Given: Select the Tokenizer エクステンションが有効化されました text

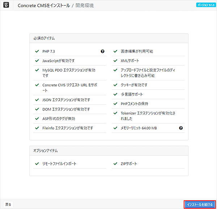Looking at the screenshot, I should [x=148, y=116].
